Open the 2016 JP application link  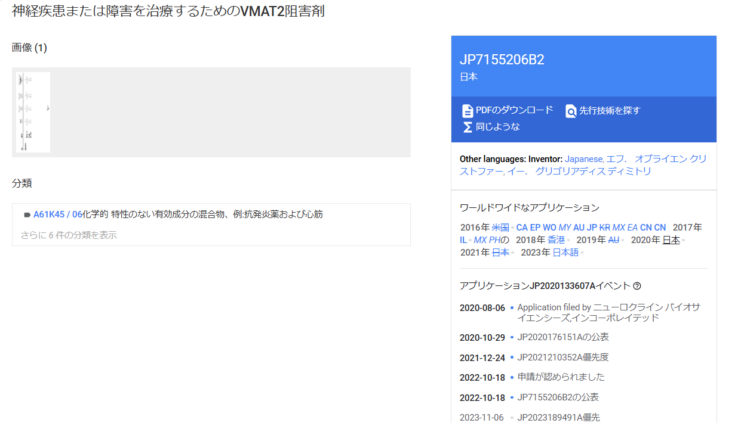592,228
